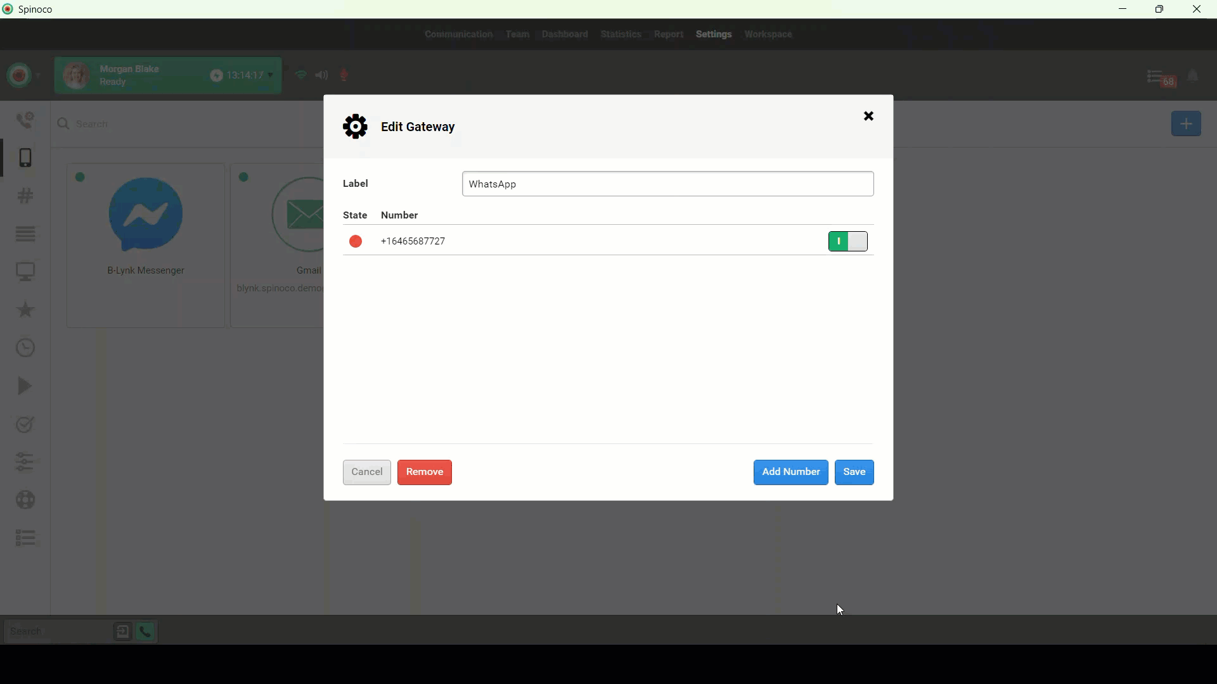
Task: Click the Save button
Action: click(x=854, y=472)
